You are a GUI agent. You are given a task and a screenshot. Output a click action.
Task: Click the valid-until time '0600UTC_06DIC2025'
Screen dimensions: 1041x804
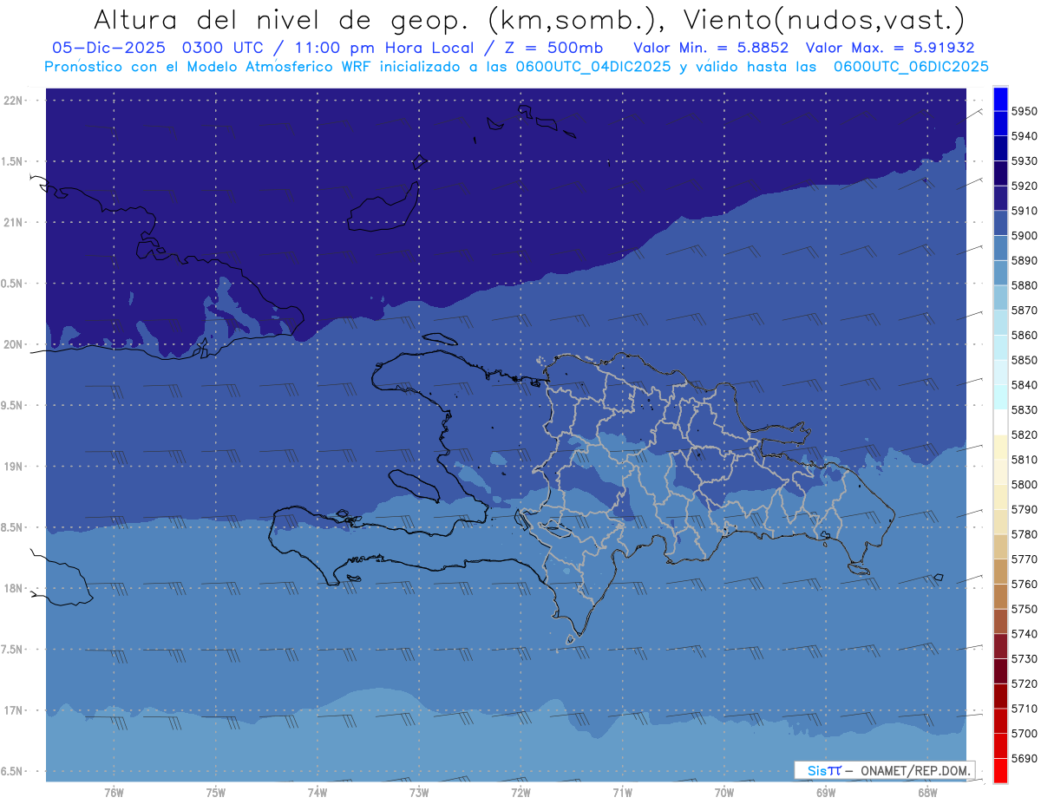(911, 66)
